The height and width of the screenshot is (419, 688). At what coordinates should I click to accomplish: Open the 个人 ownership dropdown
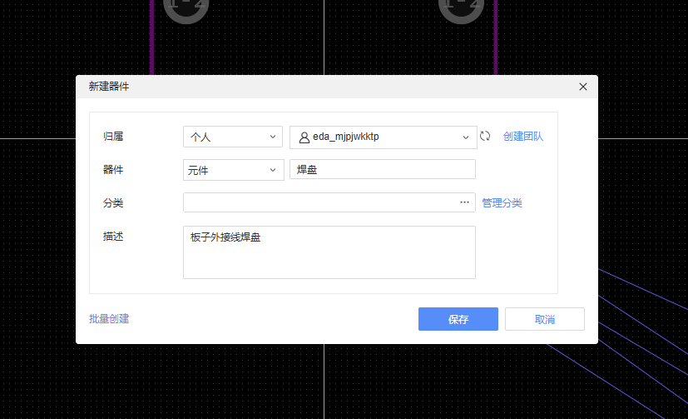click(x=233, y=137)
